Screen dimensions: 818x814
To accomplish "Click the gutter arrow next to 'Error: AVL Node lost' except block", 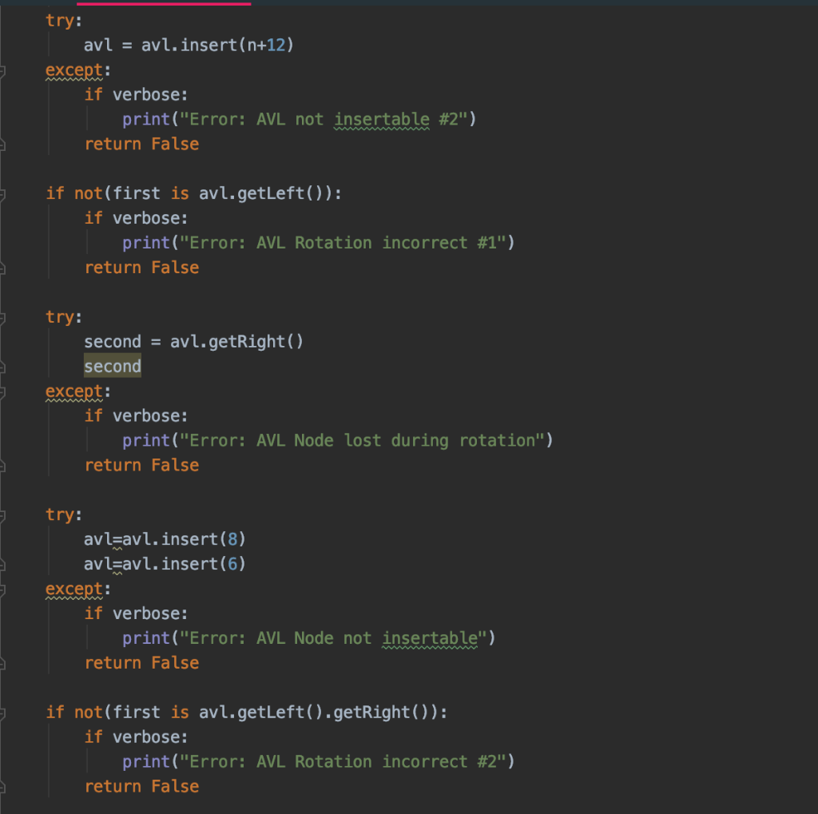I will tap(5, 391).
